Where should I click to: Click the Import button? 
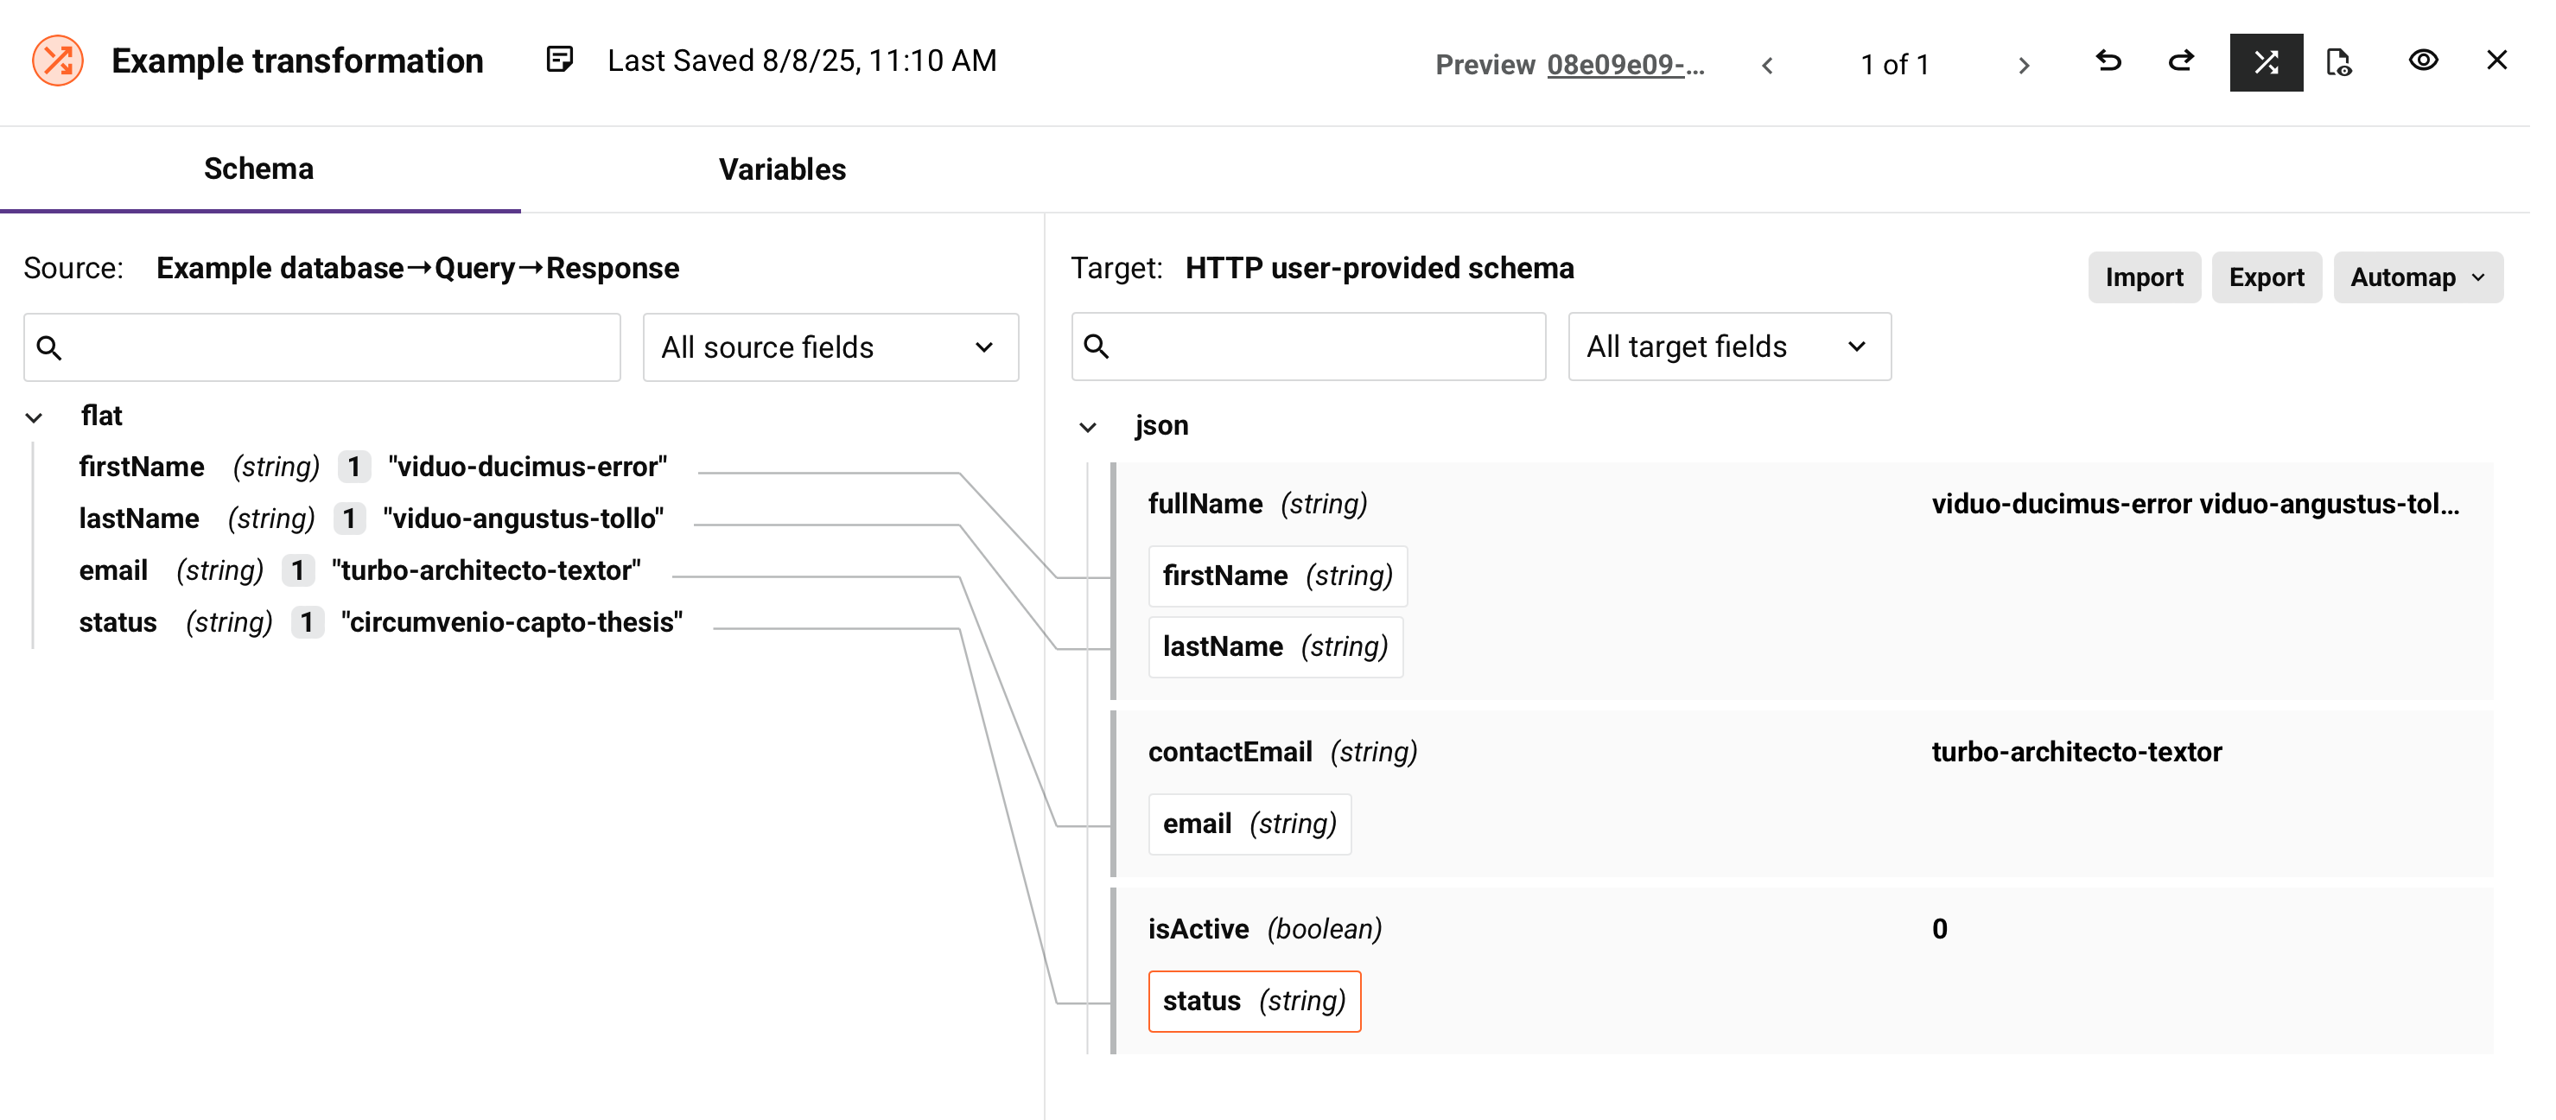(x=2143, y=277)
